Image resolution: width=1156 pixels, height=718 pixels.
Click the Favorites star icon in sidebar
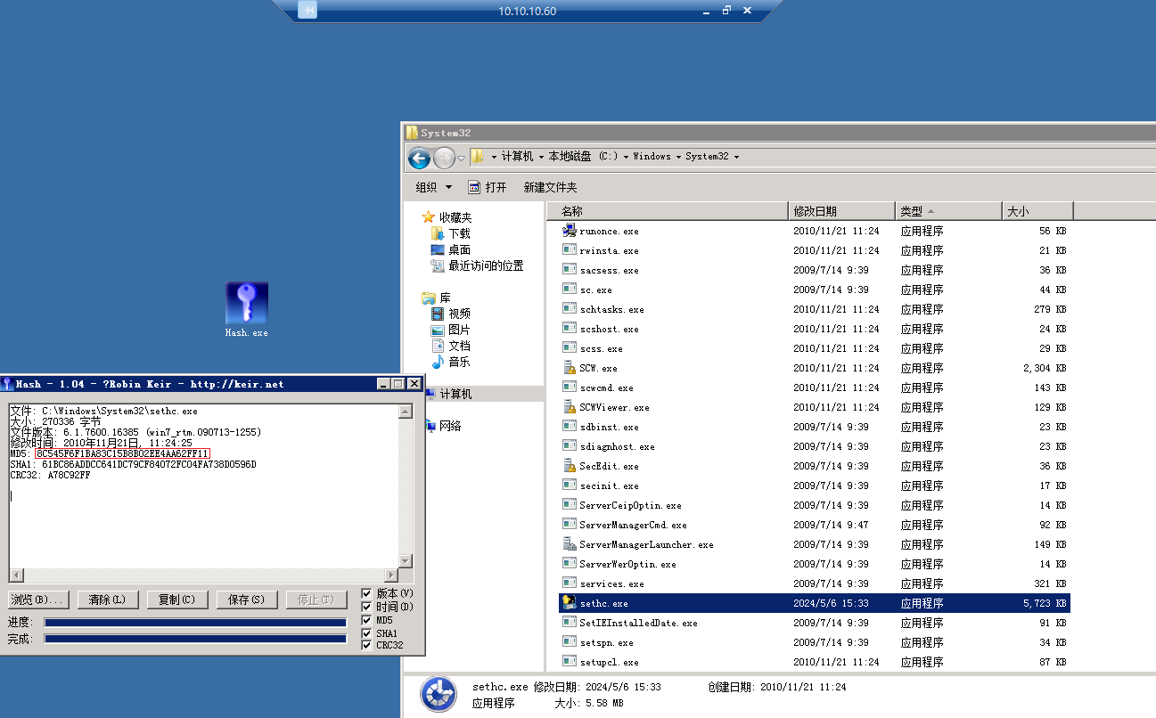[429, 217]
